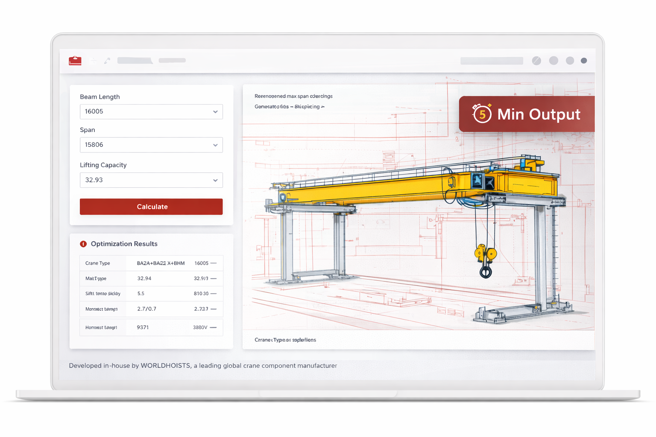Click the red toolbox logo icon

(x=75, y=61)
